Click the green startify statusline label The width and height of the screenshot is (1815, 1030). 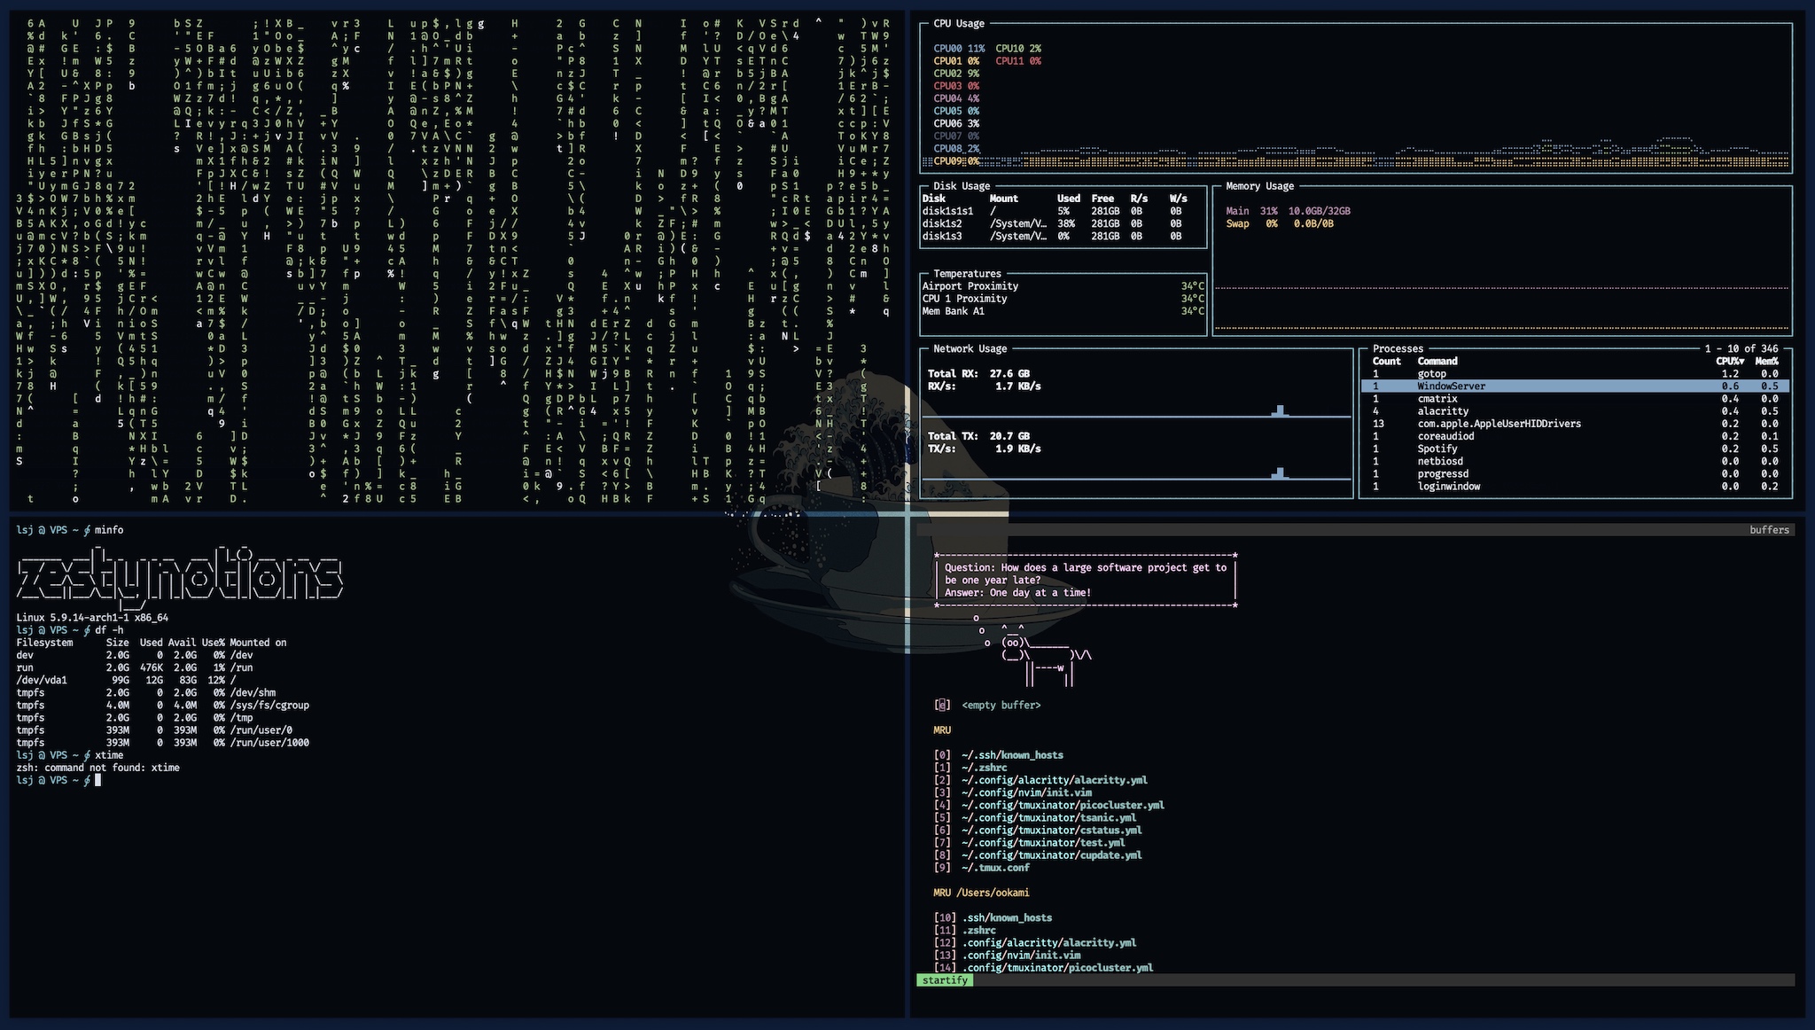pyautogui.click(x=945, y=980)
